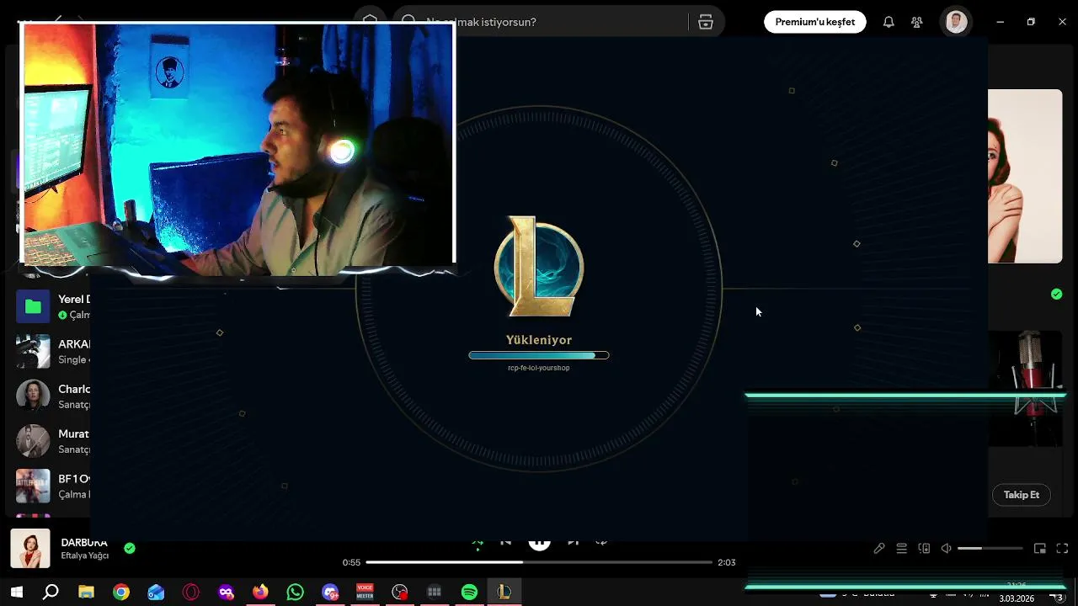Viewport: 1078px width, 606px height.
Task: Click the League of Legends loading bar
Action: 539,355
